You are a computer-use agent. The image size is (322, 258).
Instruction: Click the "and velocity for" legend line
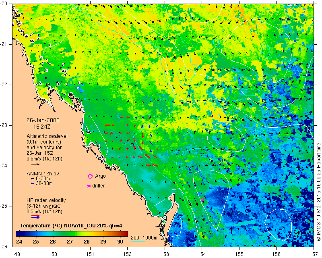pos(44,148)
